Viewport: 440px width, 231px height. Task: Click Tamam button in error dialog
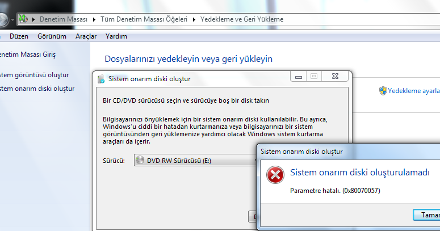point(426,215)
